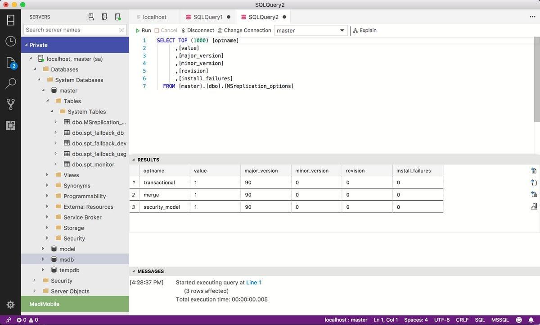
Task: Click Ln 1, Col 1 in status bar
Action: pos(386,320)
